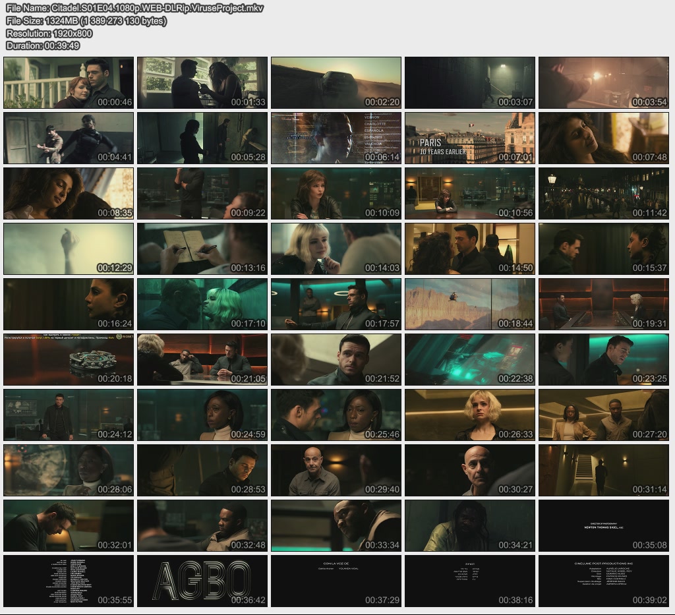
Task: Select the conference table frame 00:10:56
Action: tap(470, 193)
